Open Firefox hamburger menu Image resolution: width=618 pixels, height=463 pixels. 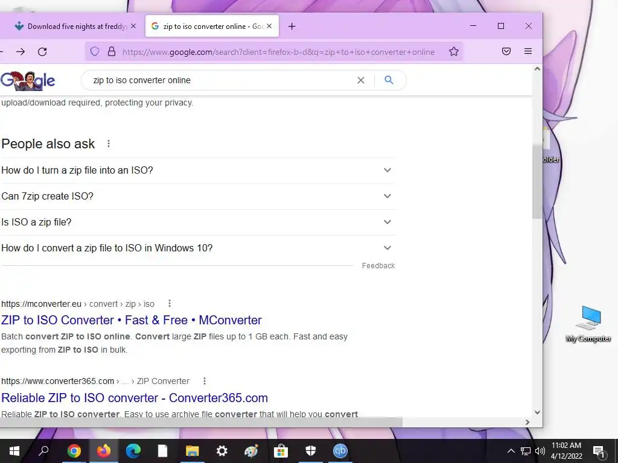pyautogui.click(x=528, y=51)
